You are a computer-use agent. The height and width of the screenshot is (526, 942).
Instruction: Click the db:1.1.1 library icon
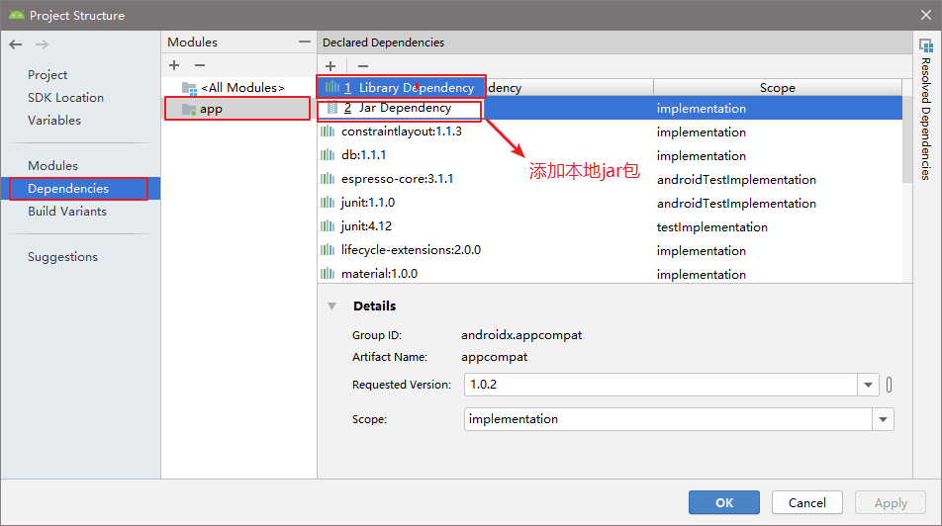[x=328, y=155]
